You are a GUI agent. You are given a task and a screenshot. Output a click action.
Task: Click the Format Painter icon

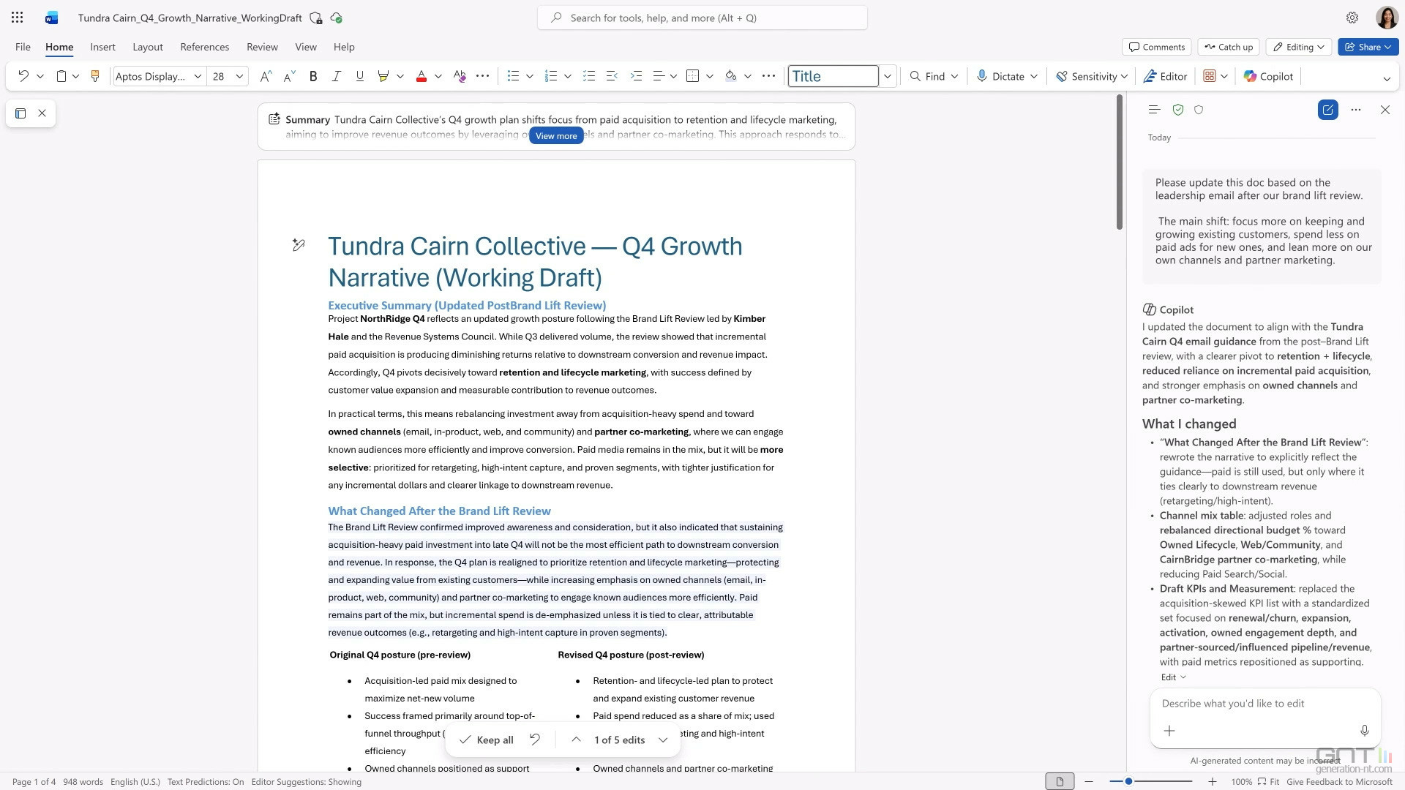94,76
